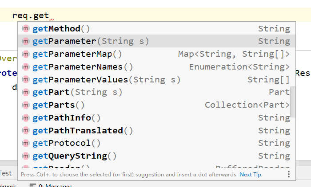Place cursor after req.get in editor
311x187 pixels.
point(49,16)
